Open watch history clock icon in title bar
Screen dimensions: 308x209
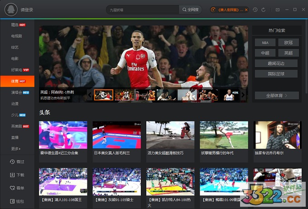coord(255,10)
